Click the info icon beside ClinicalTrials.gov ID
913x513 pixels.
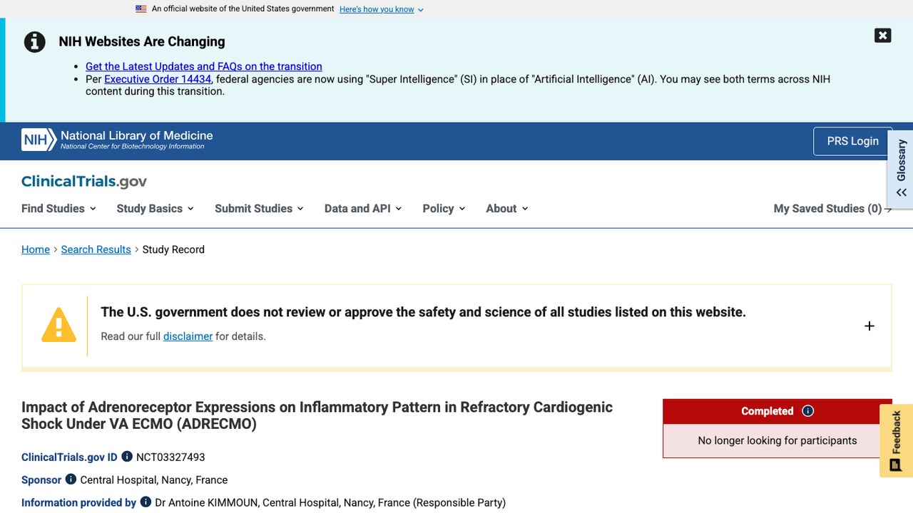tap(127, 457)
